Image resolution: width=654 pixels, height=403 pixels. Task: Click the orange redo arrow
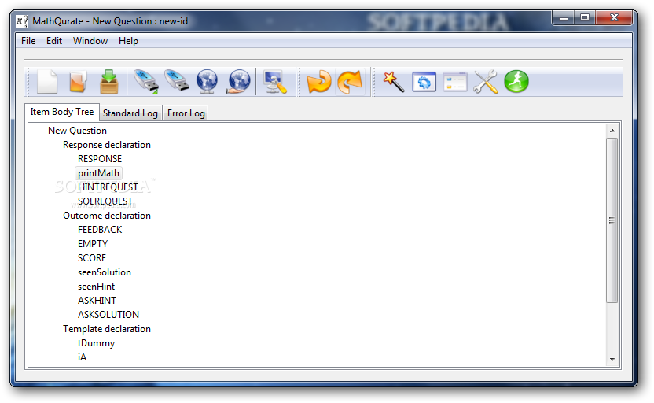[x=350, y=81]
